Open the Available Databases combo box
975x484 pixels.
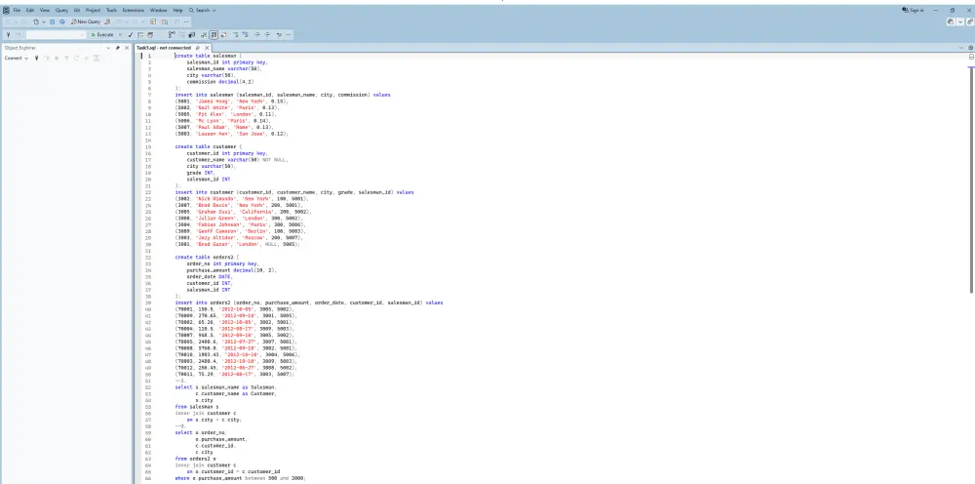tap(56, 35)
